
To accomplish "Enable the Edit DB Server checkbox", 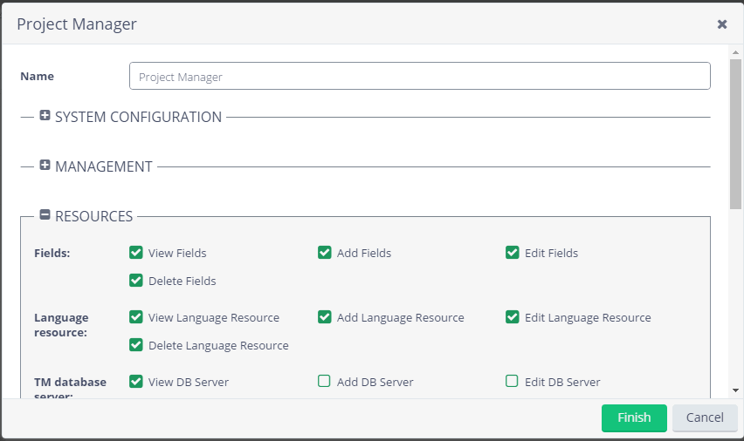I will pos(513,381).
